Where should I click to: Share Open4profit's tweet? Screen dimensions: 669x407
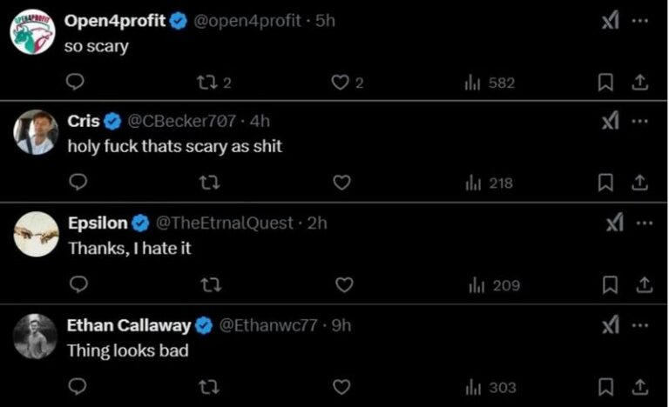click(639, 83)
